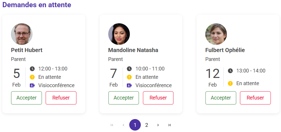
Task: Select page 1 in the pagination
Action: (135, 125)
